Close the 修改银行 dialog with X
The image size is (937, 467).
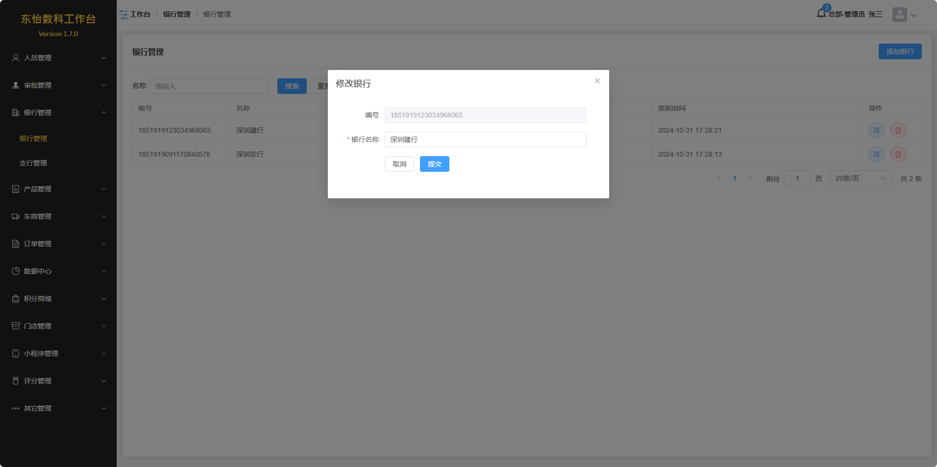597,81
